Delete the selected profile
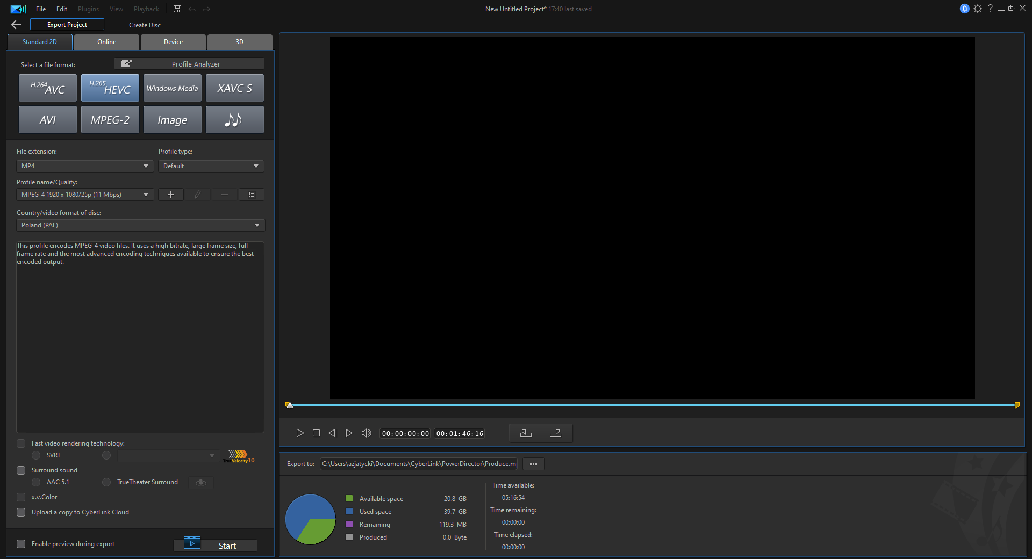Screen dimensions: 1032x559 [225, 195]
